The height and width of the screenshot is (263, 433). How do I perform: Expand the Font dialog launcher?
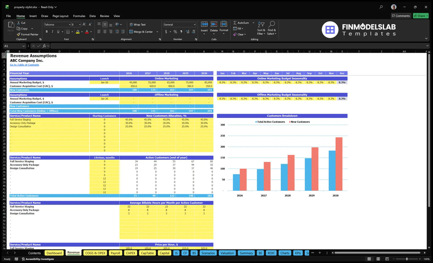point(93,39)
